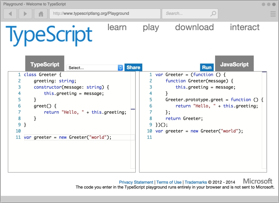Open the Terms of Use link
Image resolution: width=279 pixels, height=203 pixels.
(x=169, y=182)
